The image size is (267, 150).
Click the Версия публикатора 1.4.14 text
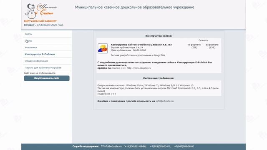(127, 47)
